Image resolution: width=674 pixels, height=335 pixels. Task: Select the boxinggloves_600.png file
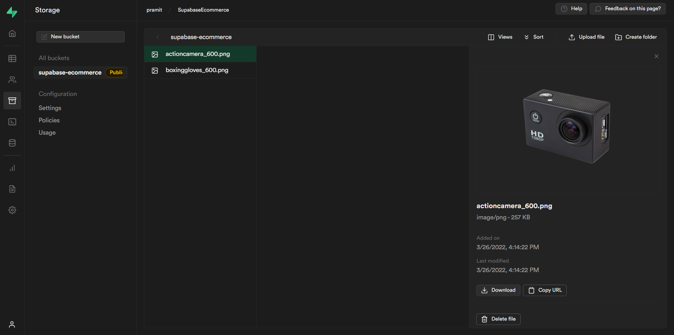197,70
